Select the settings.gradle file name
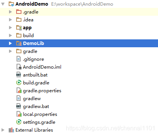The height and width of the screenshot is (135, 158). [39, 122]
